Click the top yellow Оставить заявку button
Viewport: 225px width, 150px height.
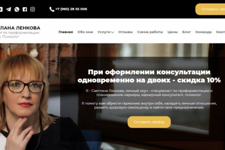(210, 9)
